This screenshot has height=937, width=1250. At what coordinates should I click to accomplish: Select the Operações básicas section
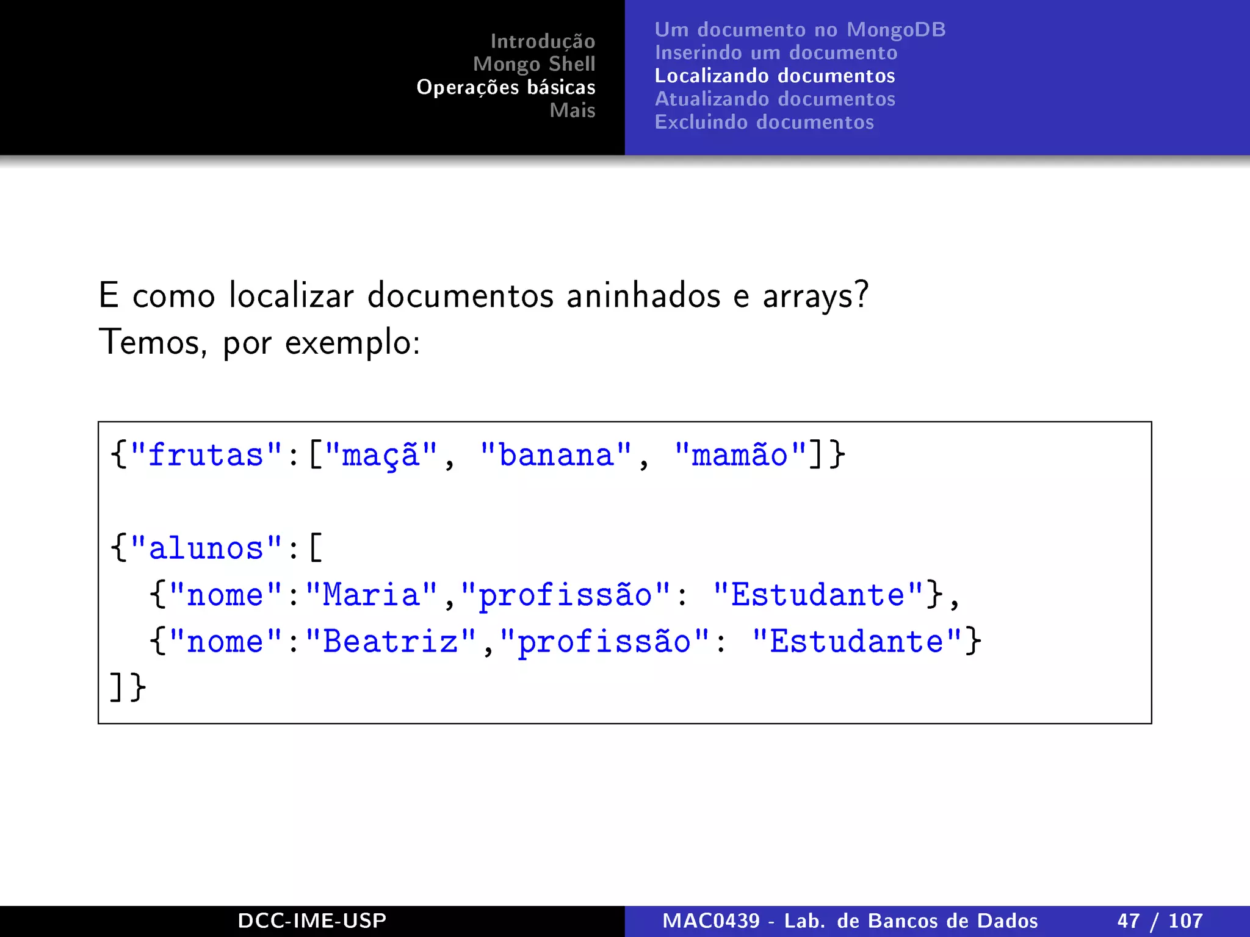(x=506, y=87)
